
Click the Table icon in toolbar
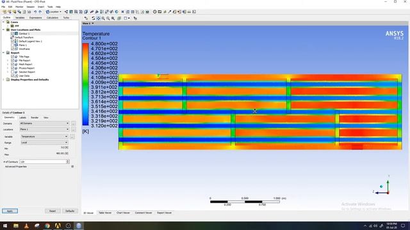point(133,11)
